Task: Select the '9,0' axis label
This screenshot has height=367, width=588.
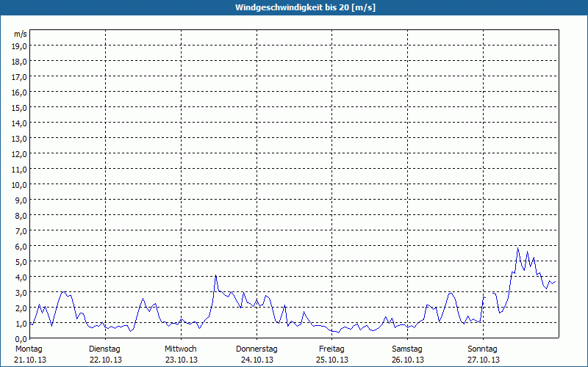Action: (21, 200)
